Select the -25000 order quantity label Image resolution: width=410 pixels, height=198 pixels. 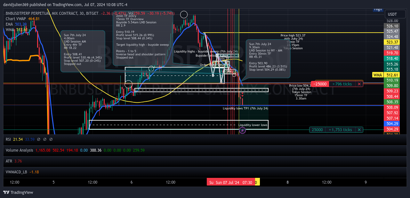(x=320, y=84)
